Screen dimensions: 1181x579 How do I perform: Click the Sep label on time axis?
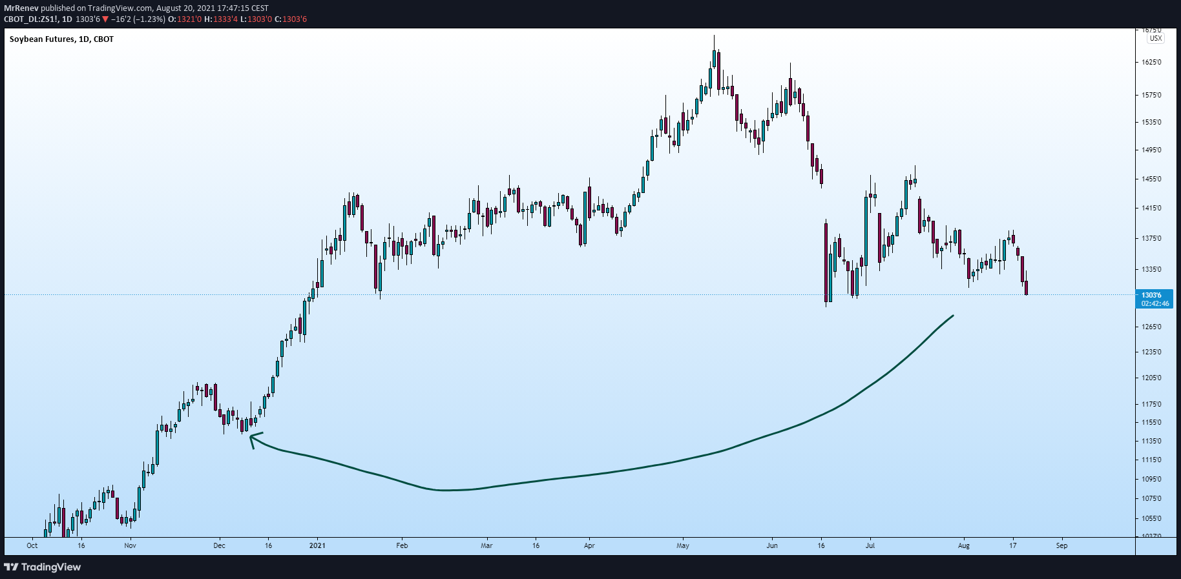1062,546
